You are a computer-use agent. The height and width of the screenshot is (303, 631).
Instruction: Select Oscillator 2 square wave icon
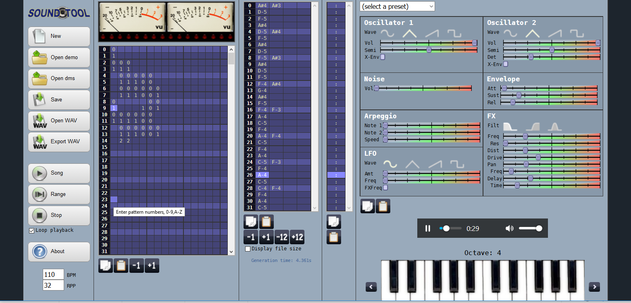577,33
